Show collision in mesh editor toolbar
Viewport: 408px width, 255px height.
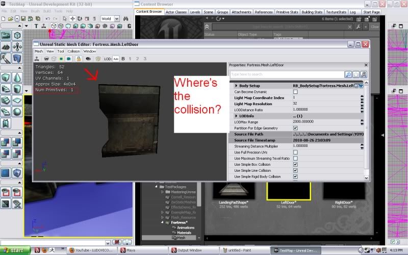[68, 59]
